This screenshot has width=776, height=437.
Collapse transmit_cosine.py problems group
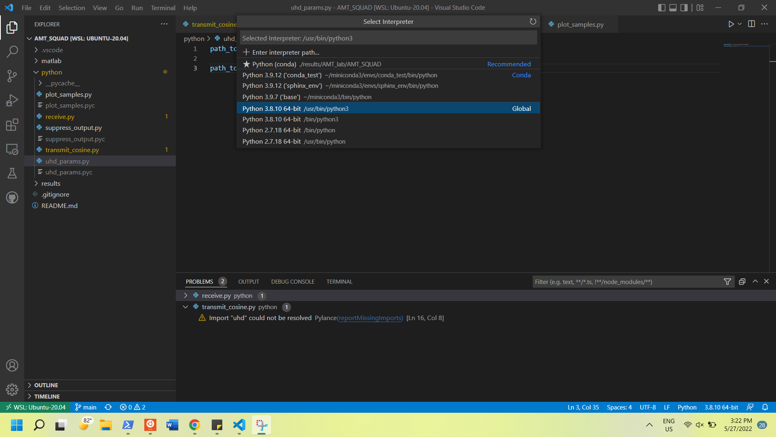(x=186, y=307)
